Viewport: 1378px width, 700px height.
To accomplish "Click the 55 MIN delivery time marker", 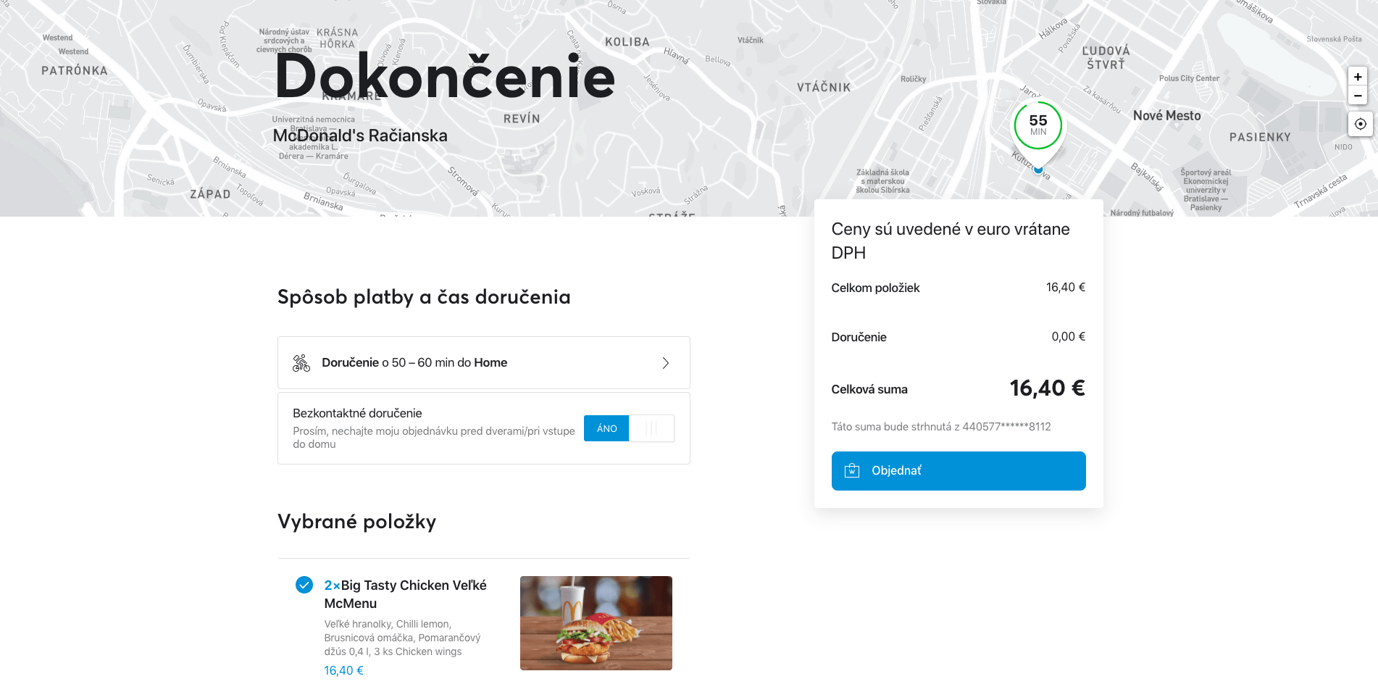I will tap(1037, 125).
